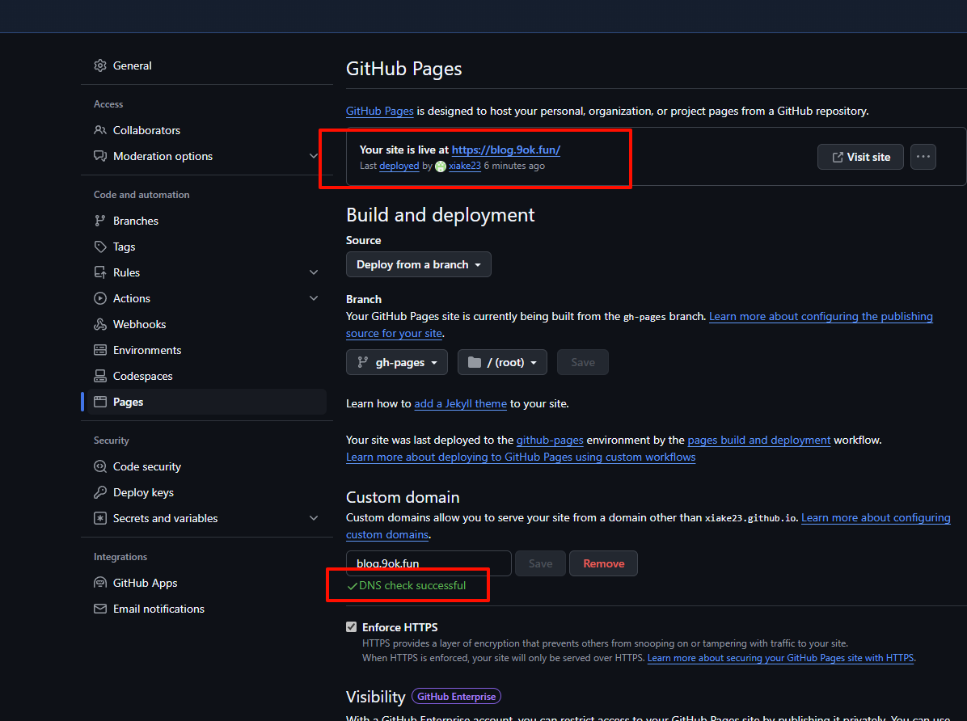Click Learn more about configuring publishing source
This screenshot has width=967, height=721.
pyautogui.click(x=821, y=316)
